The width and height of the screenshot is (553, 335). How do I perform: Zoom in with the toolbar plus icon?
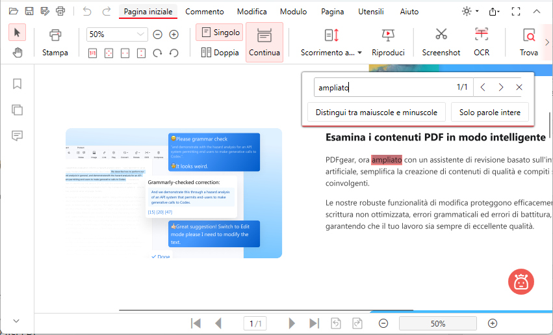174,34
